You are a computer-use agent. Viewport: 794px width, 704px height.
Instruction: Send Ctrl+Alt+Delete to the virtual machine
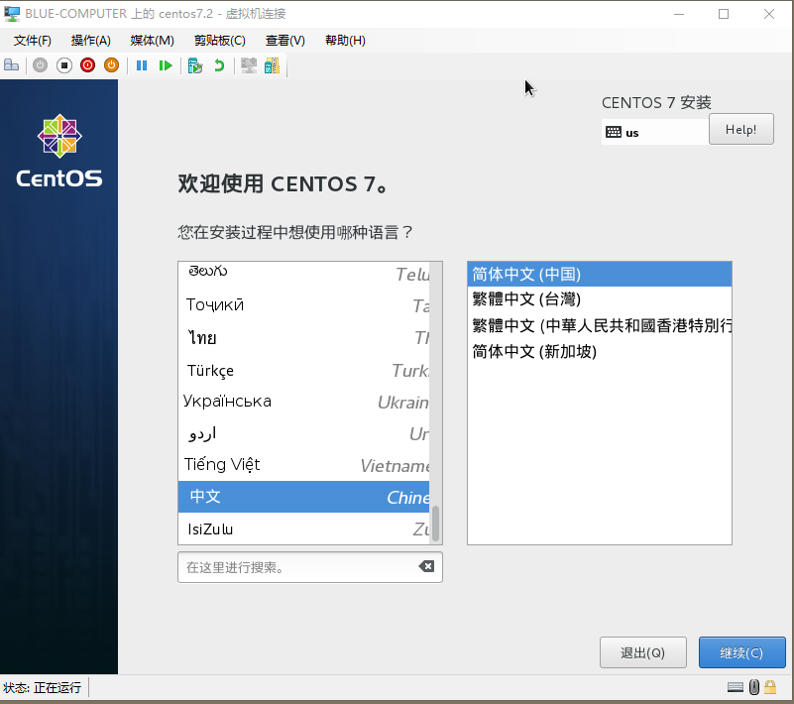click(11, 64)
